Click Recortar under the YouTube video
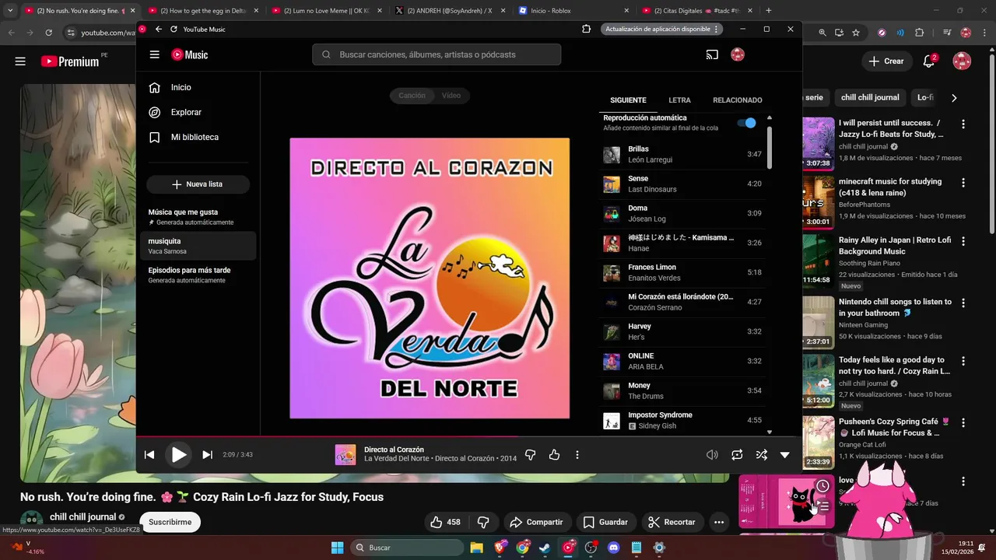996x560 pixels. (x=673, y=522)
